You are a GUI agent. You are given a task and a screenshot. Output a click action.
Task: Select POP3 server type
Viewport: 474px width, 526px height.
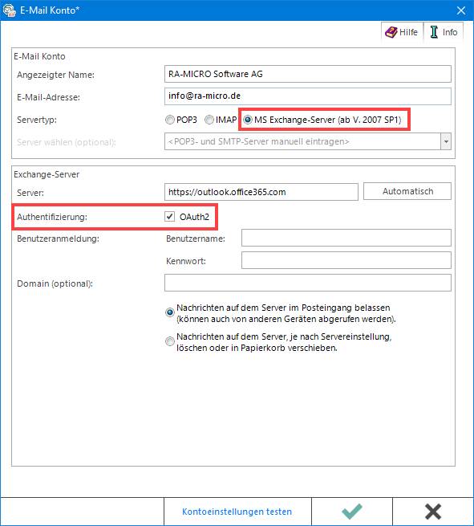click(170, 120)
